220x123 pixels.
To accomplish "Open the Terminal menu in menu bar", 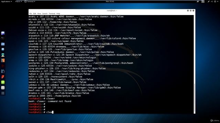I will (52, 14).
